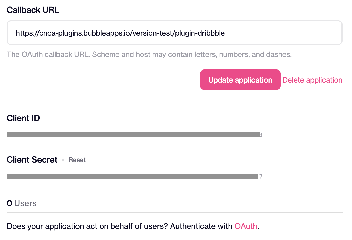Click the Users label text
The image size is (352, 240).
(x=25, y=203)
